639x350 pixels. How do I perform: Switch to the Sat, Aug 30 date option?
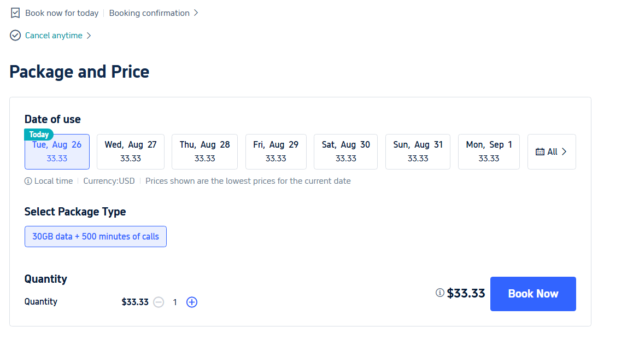345,151
